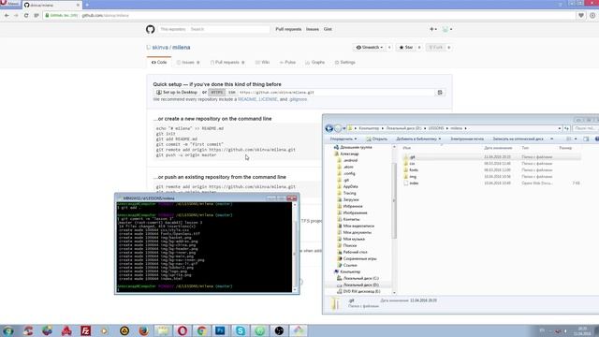Open the Unwatch dropdown button
The height and width of the screenshot is (337, 599).
(x=370, y=48)
